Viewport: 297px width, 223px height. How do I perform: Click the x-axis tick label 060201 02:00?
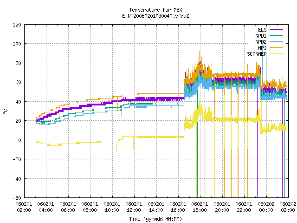[24, 207]
